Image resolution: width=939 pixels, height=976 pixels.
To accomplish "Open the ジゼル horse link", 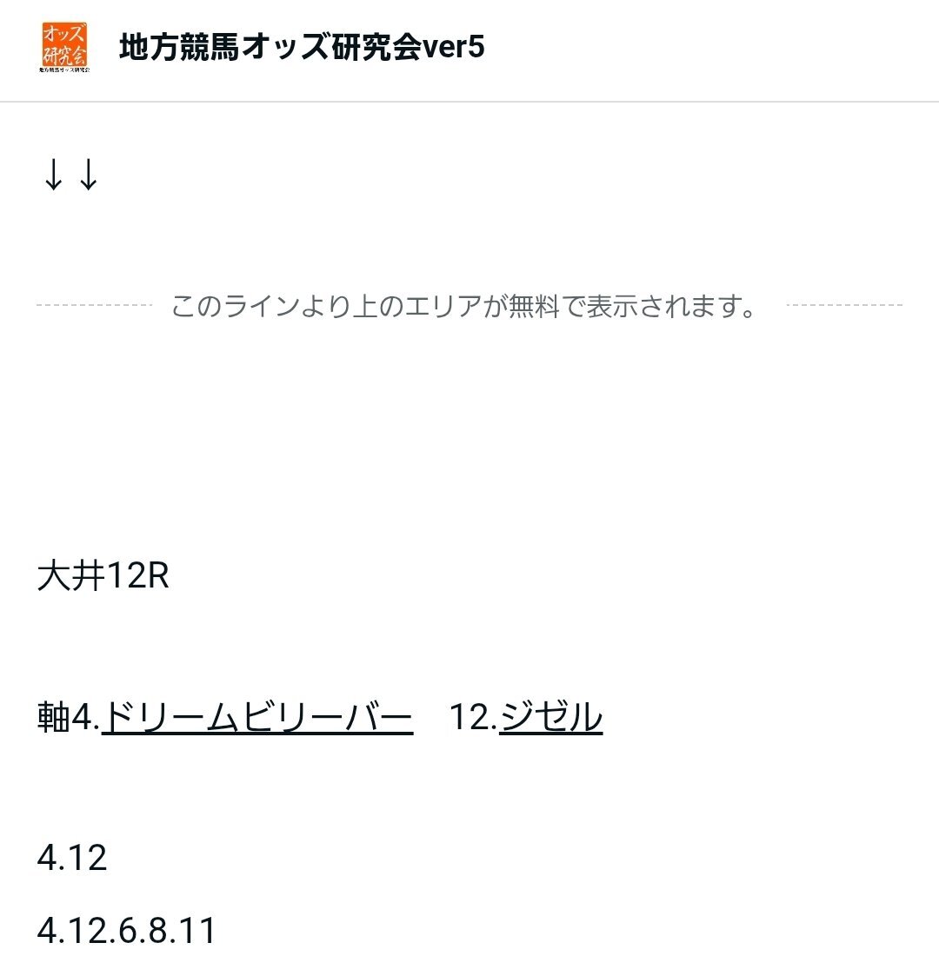I will point(550,717).
